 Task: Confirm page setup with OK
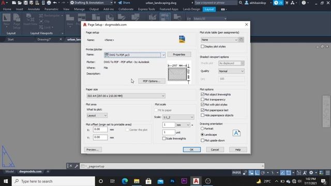click(x=191, y=149)
